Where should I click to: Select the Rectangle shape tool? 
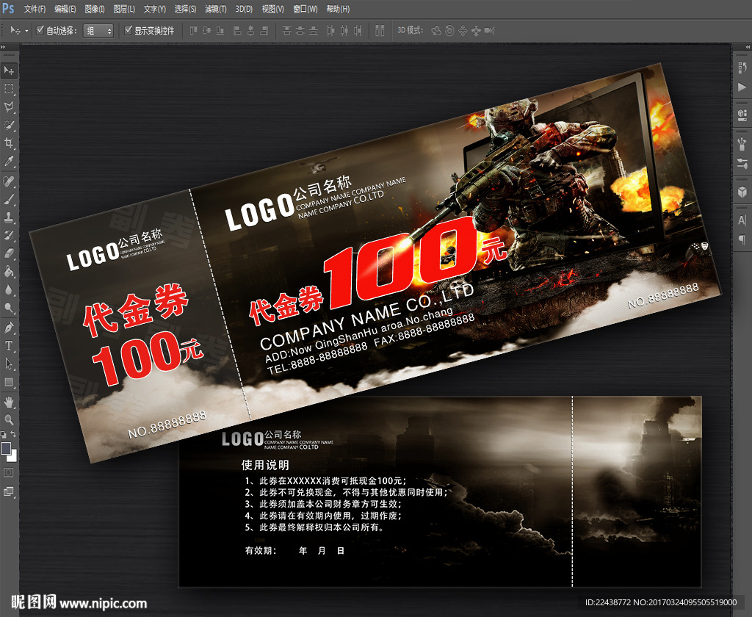(x=9, y=382)
